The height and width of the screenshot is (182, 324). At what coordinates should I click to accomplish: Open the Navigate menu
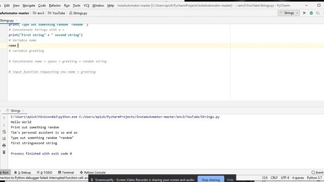point(29,6)
